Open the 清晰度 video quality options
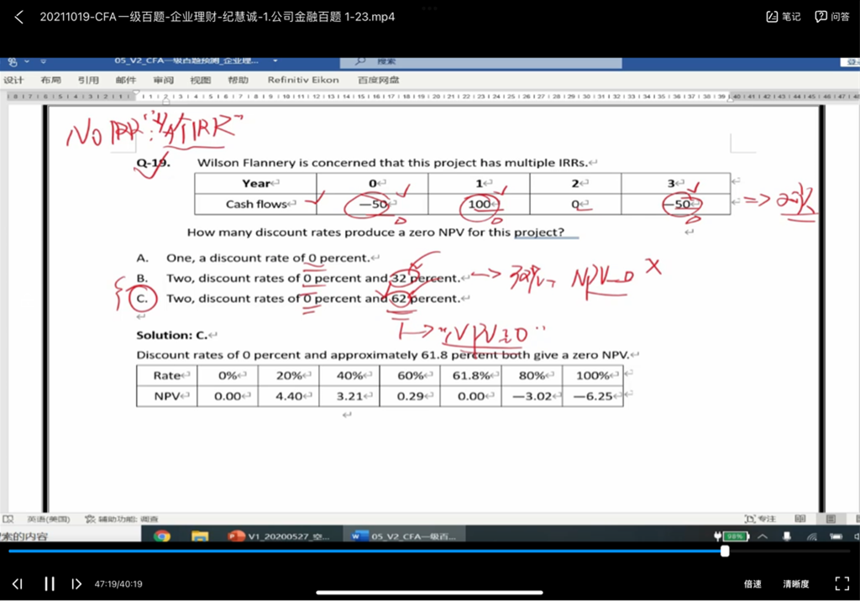The image size is (860, 601). coord(796,584)
